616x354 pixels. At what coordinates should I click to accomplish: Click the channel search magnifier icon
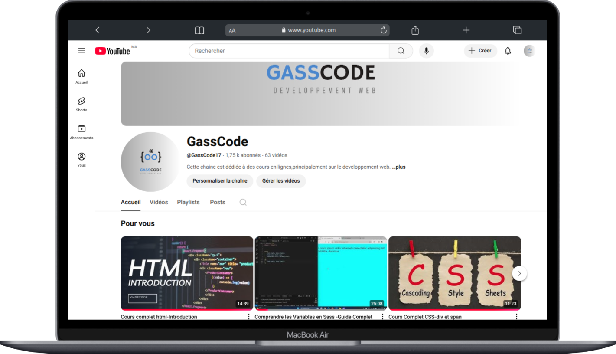(243, 202)
